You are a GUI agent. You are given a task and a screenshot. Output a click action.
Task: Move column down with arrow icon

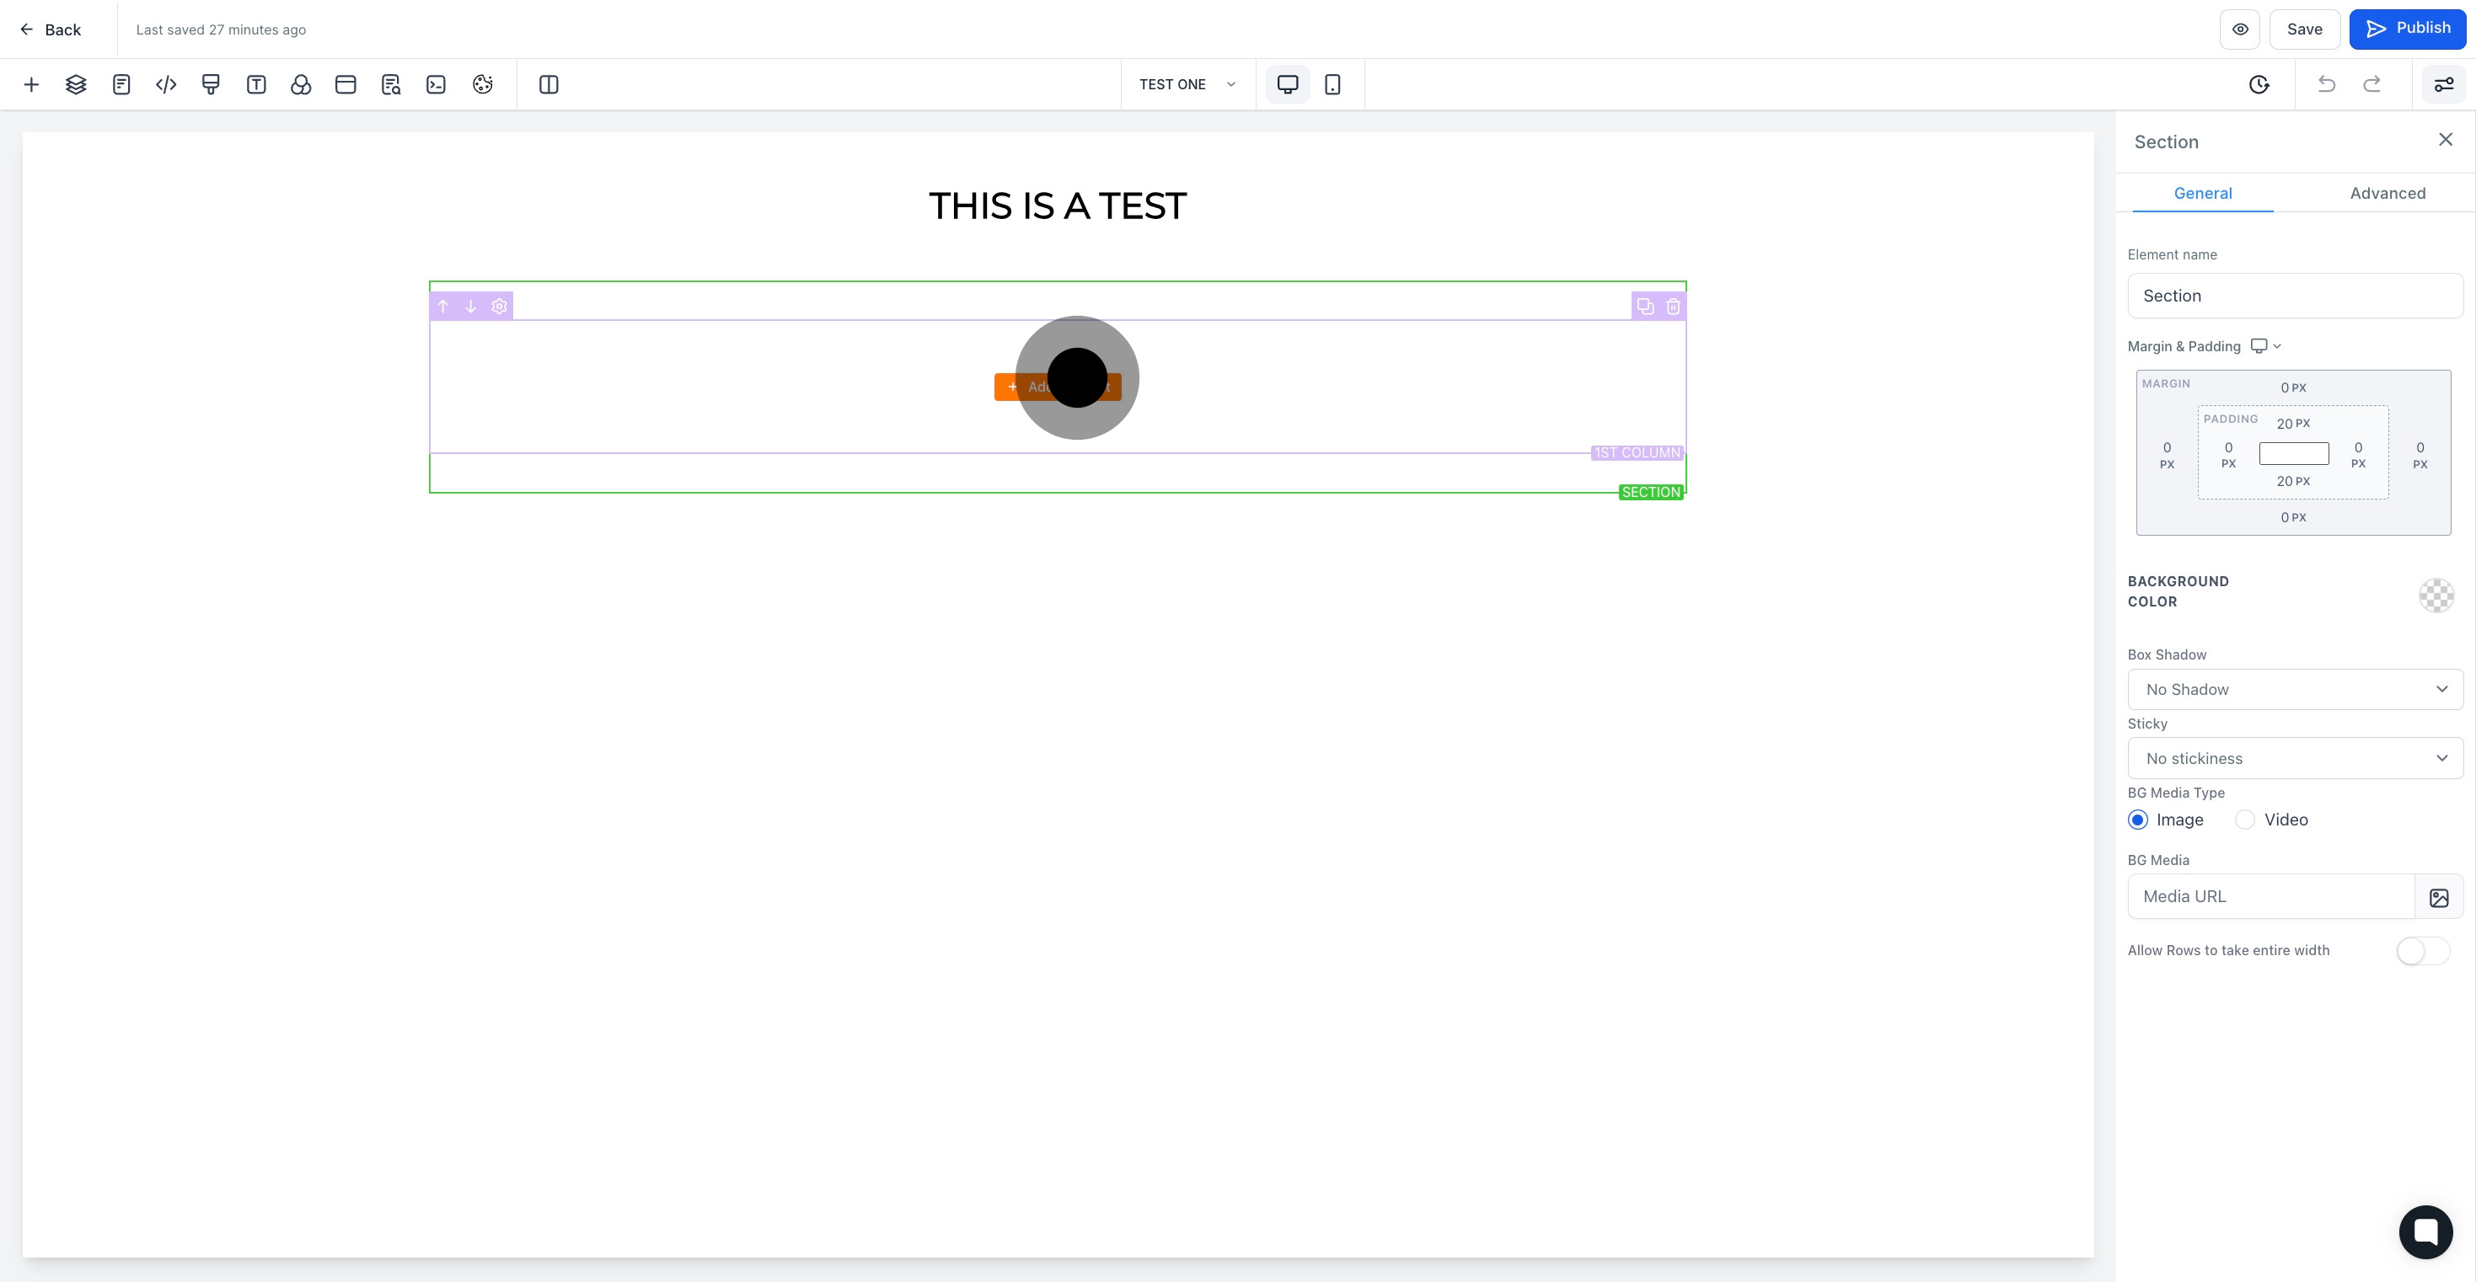pyautogui.click(x=471, y=307)
